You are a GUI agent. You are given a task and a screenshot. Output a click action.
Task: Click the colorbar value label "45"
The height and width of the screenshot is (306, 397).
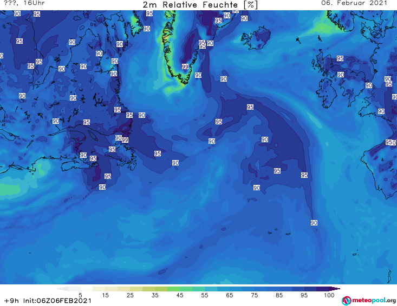[180, 295]
